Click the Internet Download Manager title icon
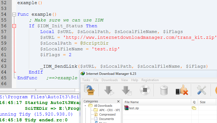The image size is (217, 123). click(x=83, y=73)
